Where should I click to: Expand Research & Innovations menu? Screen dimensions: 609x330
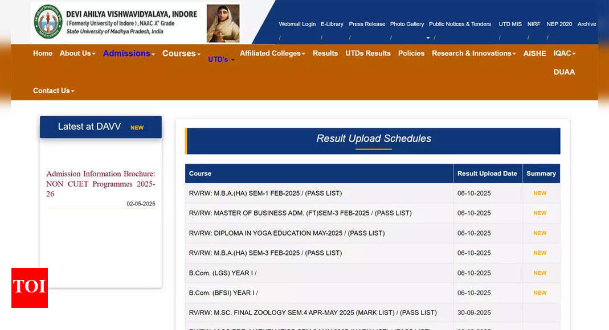pyautogui.click(x=473, y=53)
